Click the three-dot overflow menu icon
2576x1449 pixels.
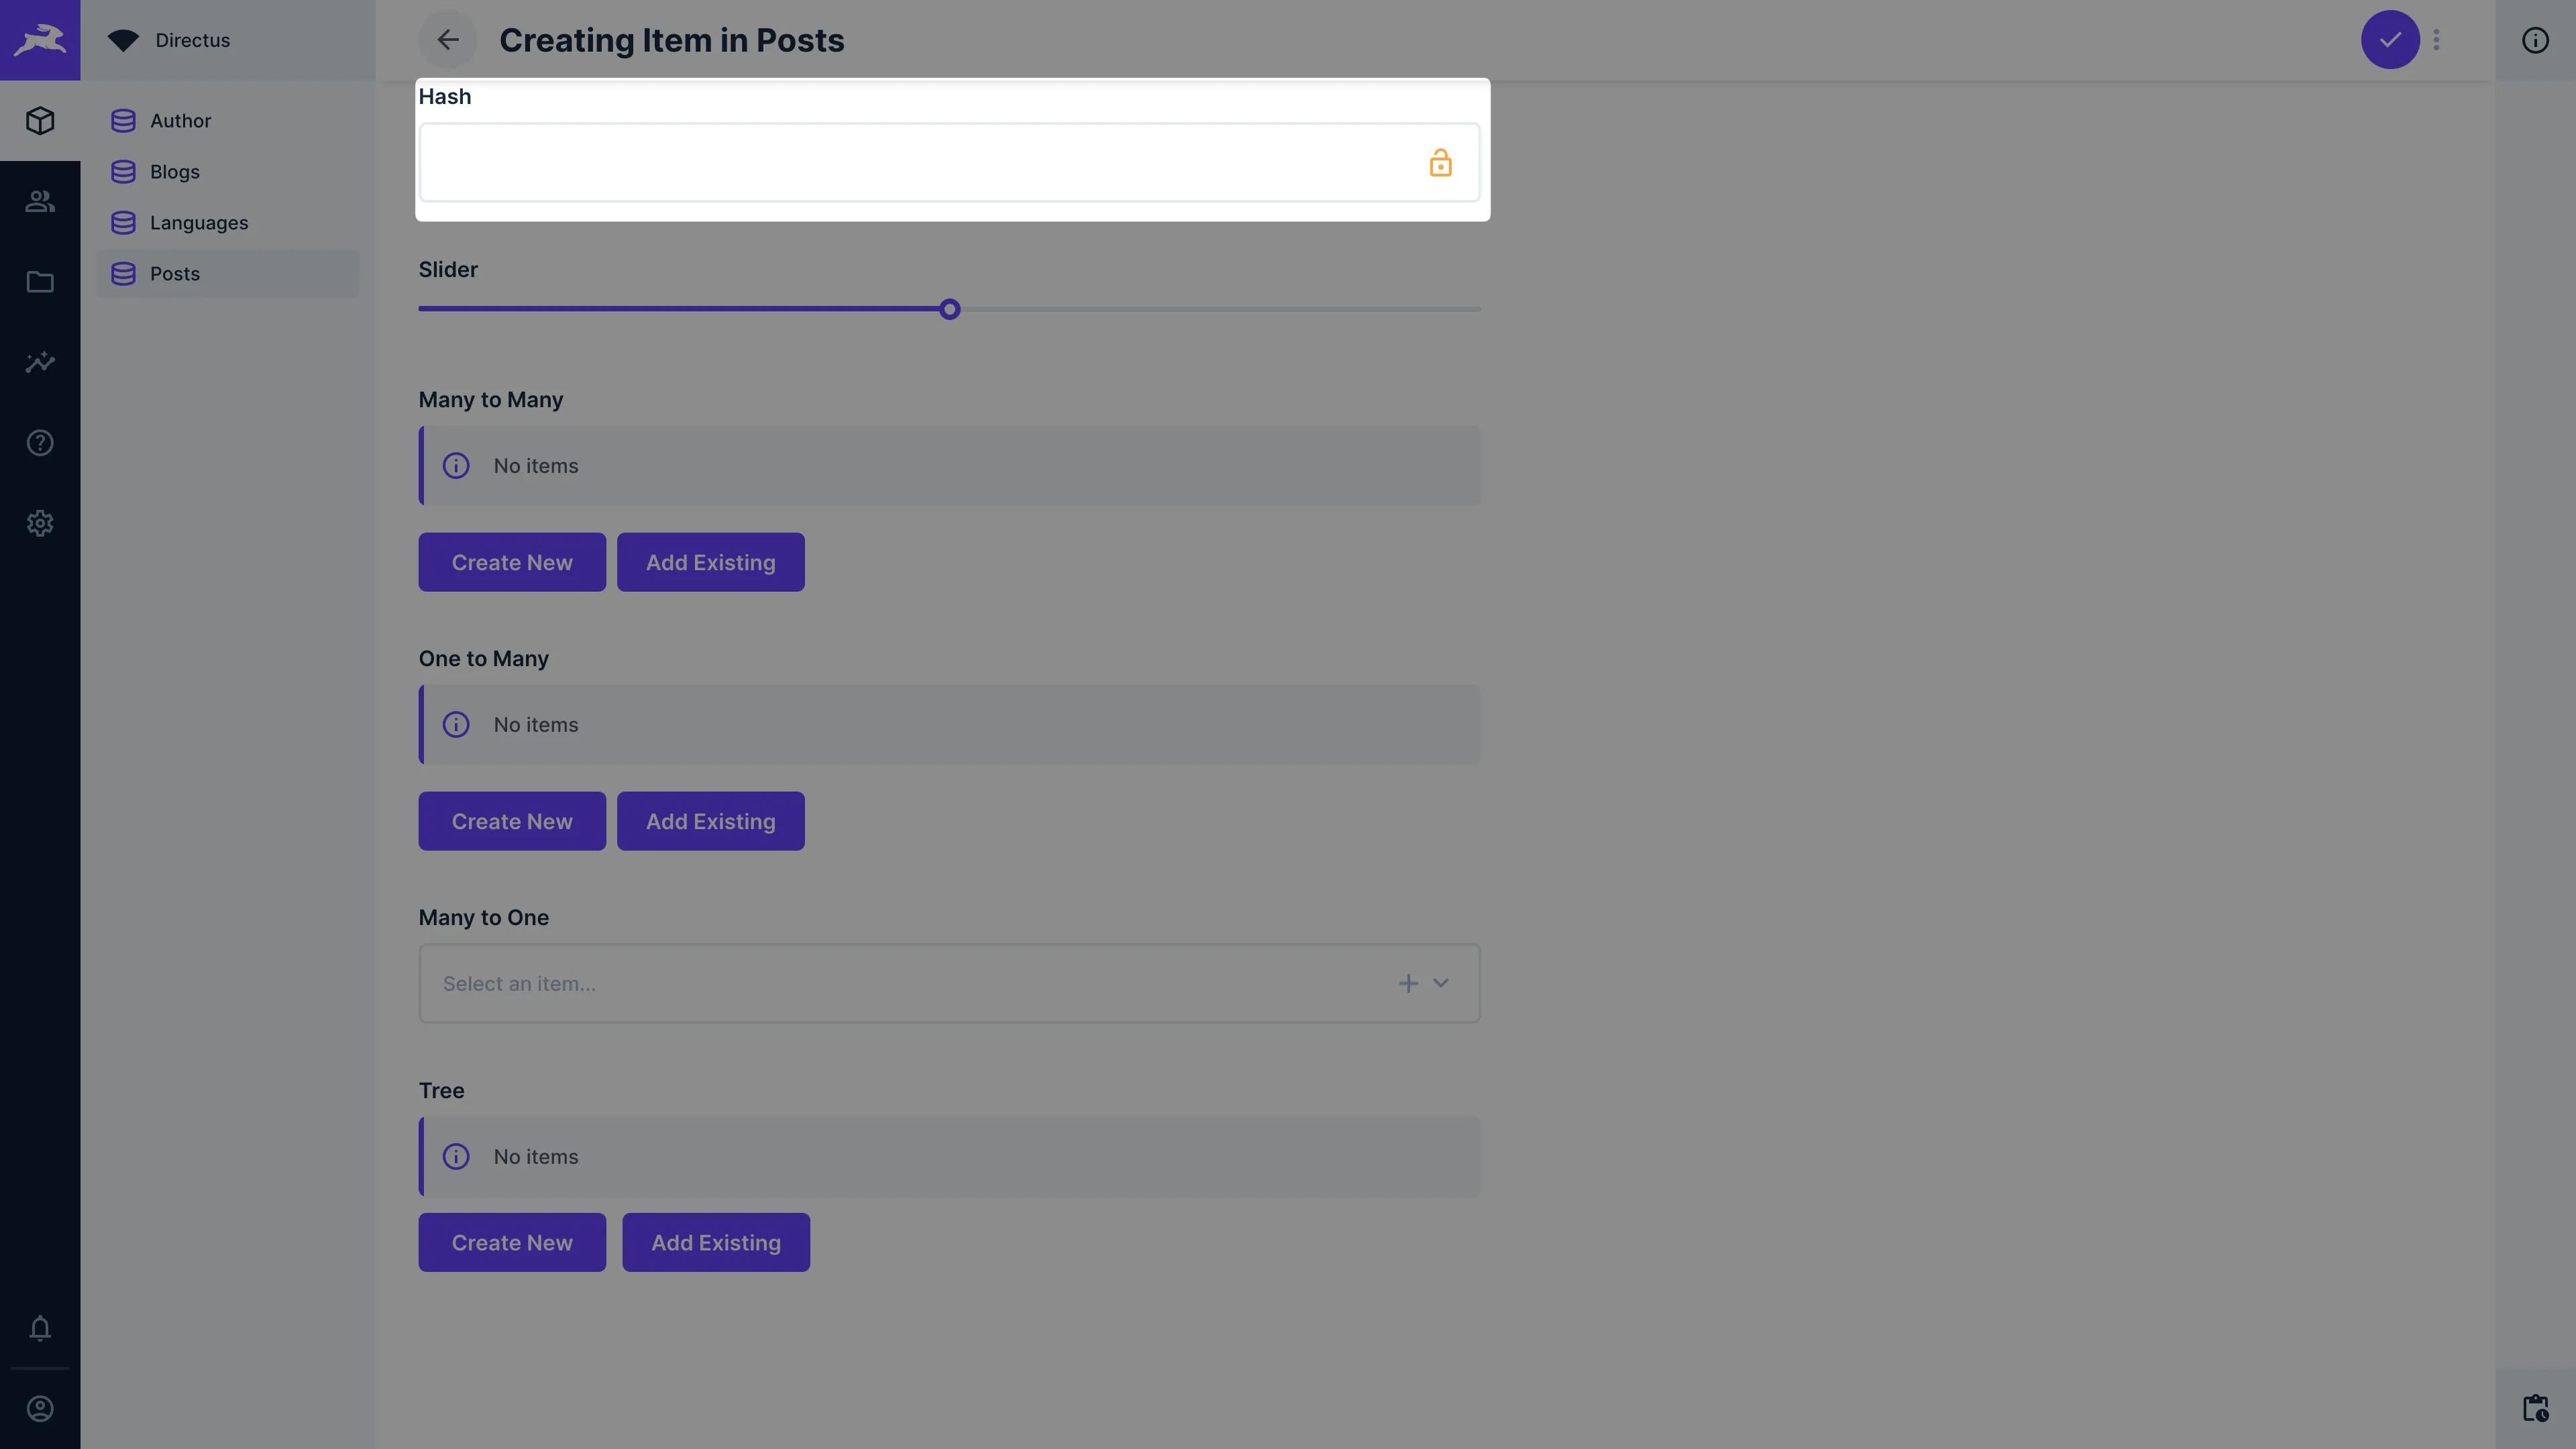pos(2438,39)
